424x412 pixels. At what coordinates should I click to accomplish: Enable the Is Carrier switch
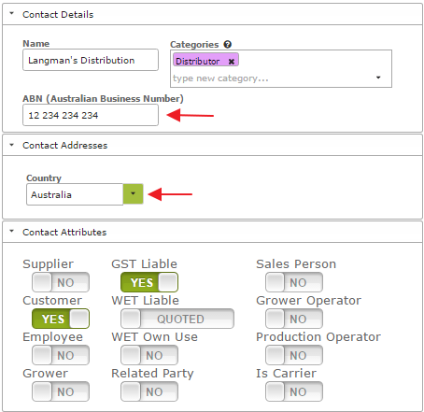(294, 391)
